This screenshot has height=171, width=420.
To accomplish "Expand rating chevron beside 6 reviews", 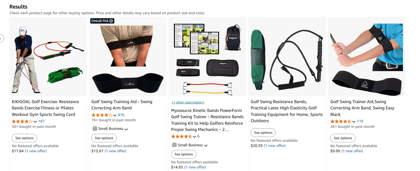I will pyautogui.click(x=194, y=137).
